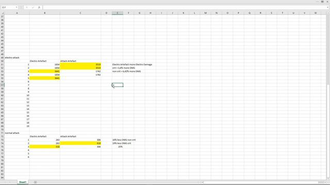The height and width of the screenshot is (185, 330).
Task: Select 'Electro Artefact' header in row 72
Action: [x=45, y=136]
